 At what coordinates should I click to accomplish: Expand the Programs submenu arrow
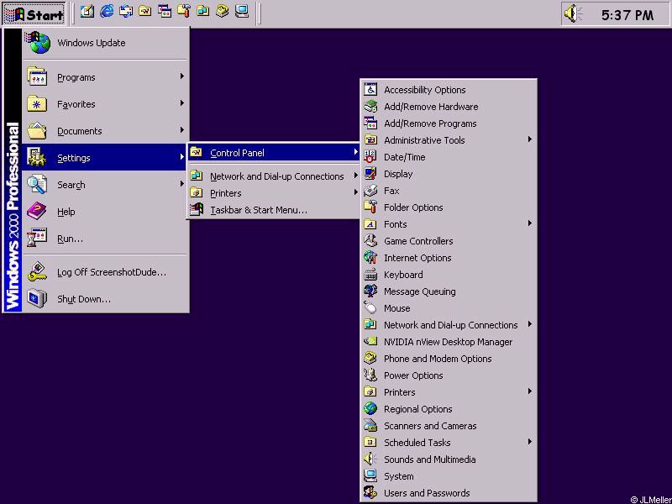click(x=182, y=76)
